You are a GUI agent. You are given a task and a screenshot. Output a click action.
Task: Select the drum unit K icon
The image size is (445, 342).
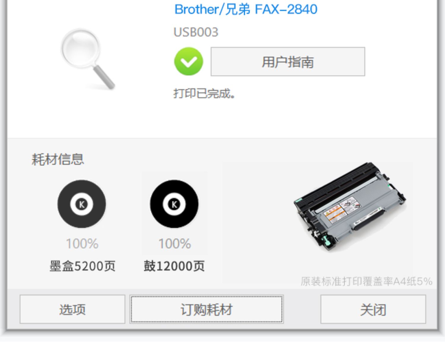click(x=174, y=204)
